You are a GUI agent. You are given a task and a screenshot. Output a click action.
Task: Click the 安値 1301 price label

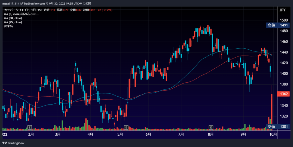click(278, 127)
